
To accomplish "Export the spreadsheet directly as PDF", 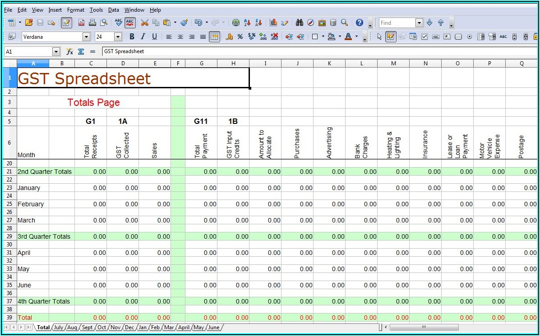I will pyautogui.click(x=82, y=23).
